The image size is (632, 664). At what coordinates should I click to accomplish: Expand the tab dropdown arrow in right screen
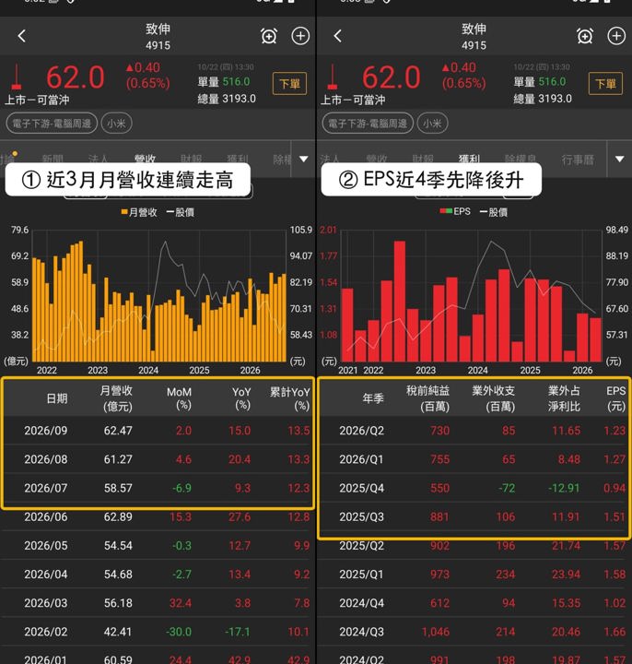coord(620,159)
